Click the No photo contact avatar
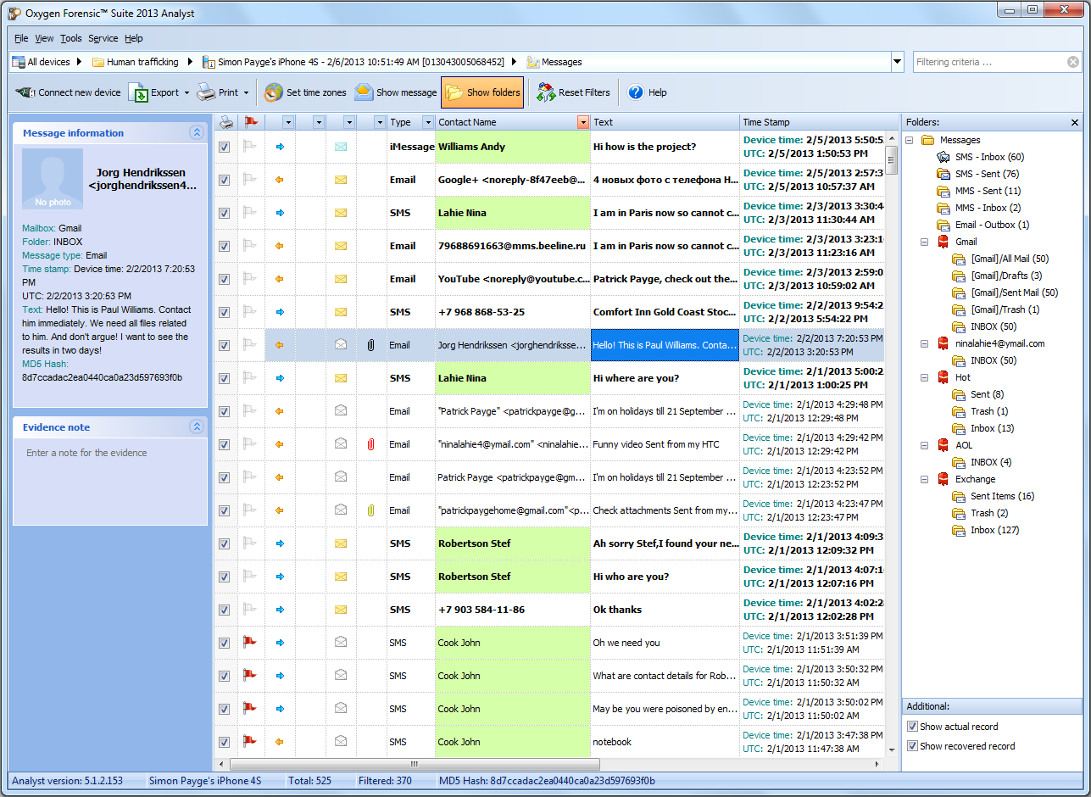 coord(53,179)
